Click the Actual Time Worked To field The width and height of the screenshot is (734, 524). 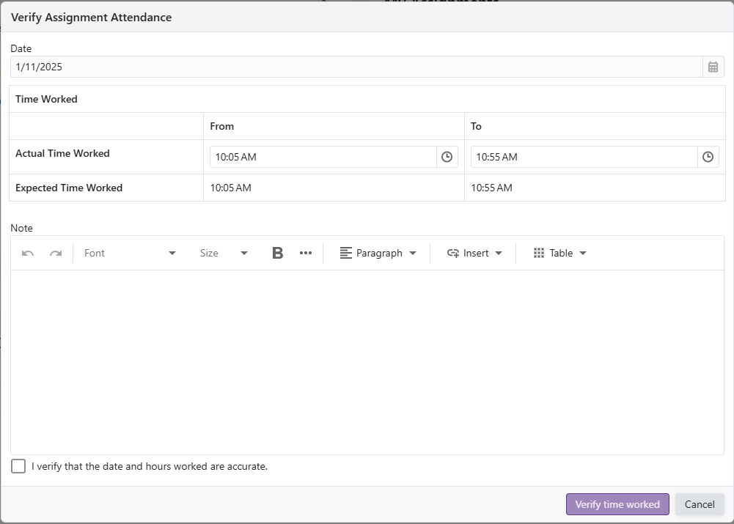pos(583,157)
